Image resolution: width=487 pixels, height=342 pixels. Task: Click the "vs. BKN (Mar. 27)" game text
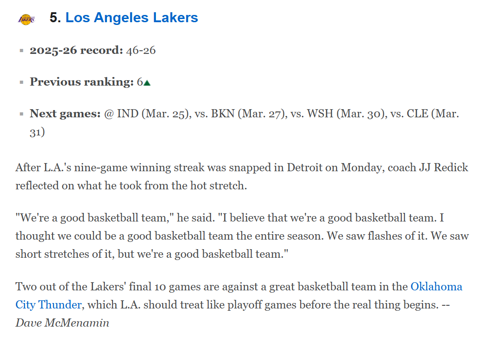pos(239,114)
